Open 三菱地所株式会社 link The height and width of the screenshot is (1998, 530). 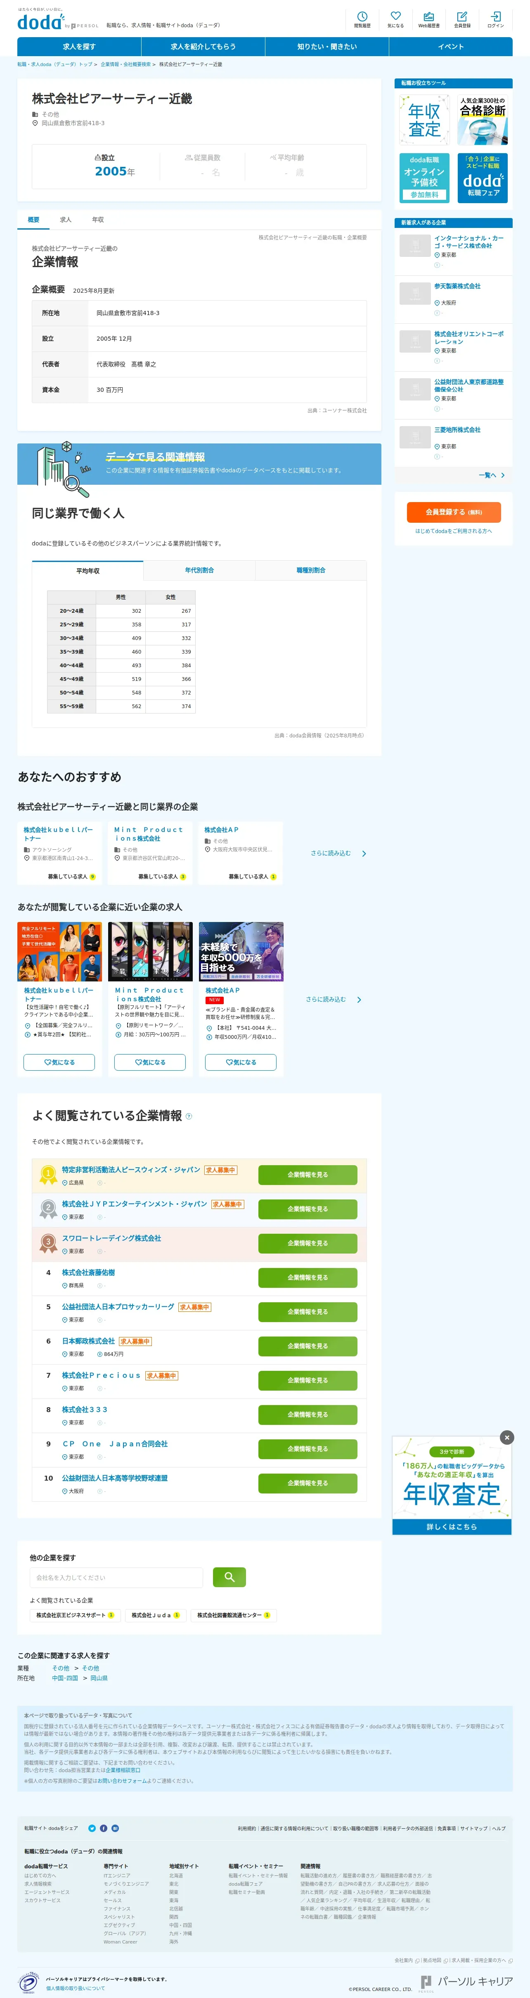coord(457,430)
